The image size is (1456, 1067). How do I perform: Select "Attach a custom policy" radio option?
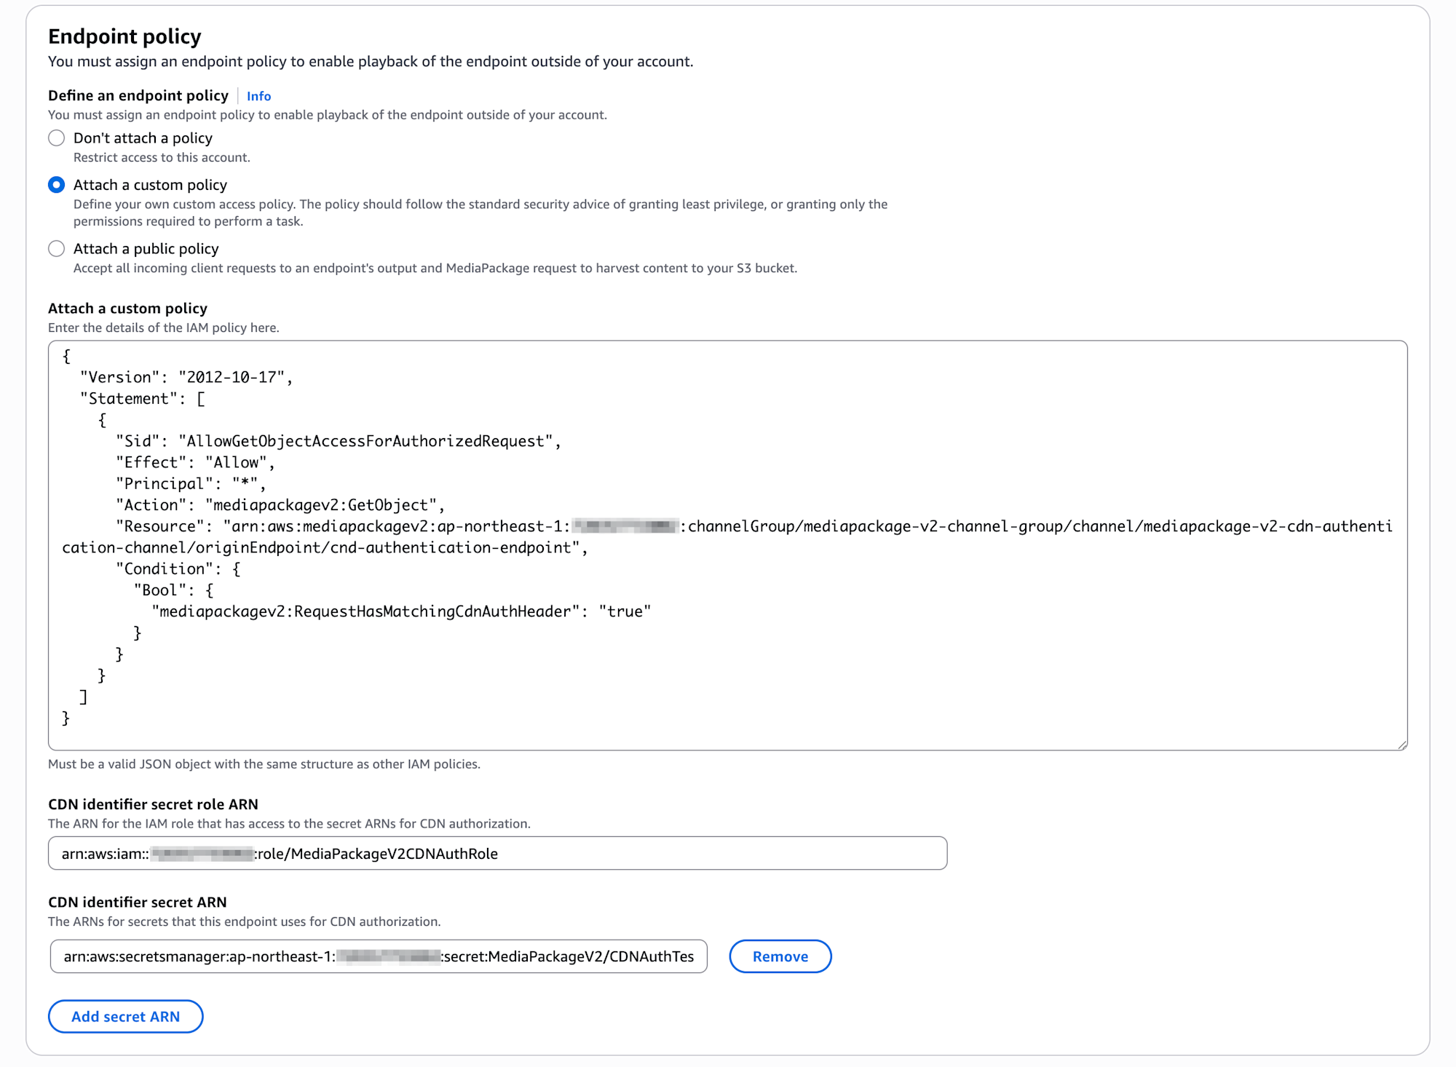[56, 185]
